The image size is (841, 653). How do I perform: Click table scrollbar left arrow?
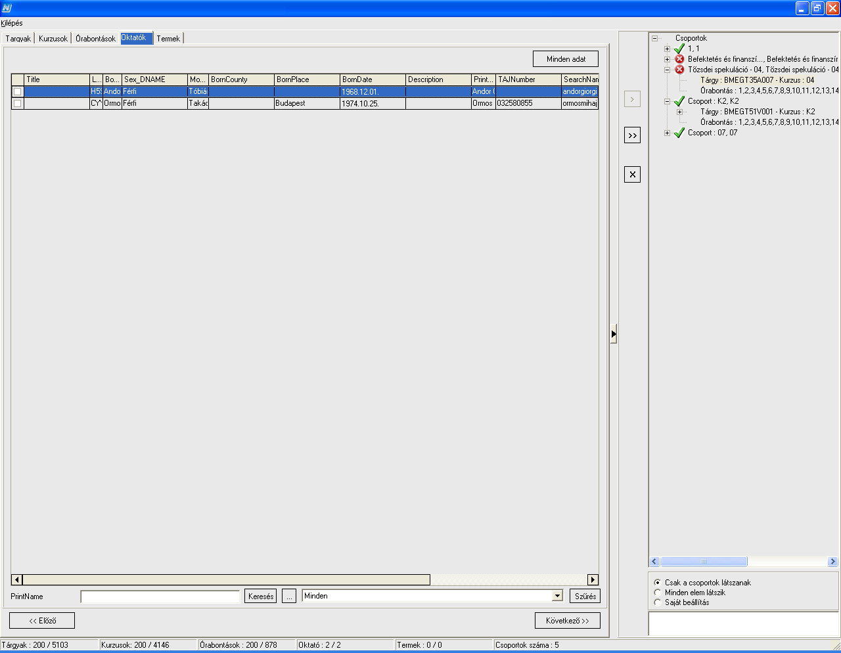(x=17, y=579)
